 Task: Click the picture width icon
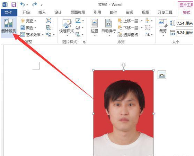coord(173,33)
